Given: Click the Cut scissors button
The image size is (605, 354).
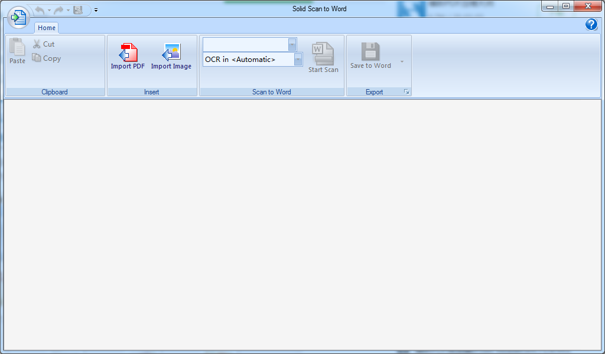Looking at the screenshot, I should click(43, 44).
